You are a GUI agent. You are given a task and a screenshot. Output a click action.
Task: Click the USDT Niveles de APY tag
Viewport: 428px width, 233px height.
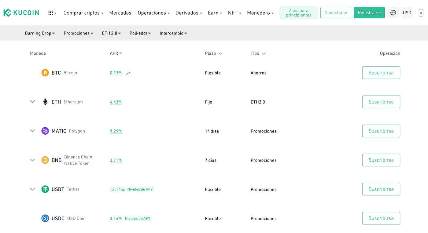[140, 189]
